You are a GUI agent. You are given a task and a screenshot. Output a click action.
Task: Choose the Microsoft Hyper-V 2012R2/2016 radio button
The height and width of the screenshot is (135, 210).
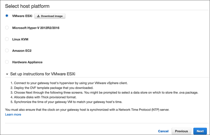(x=7, y=28)
